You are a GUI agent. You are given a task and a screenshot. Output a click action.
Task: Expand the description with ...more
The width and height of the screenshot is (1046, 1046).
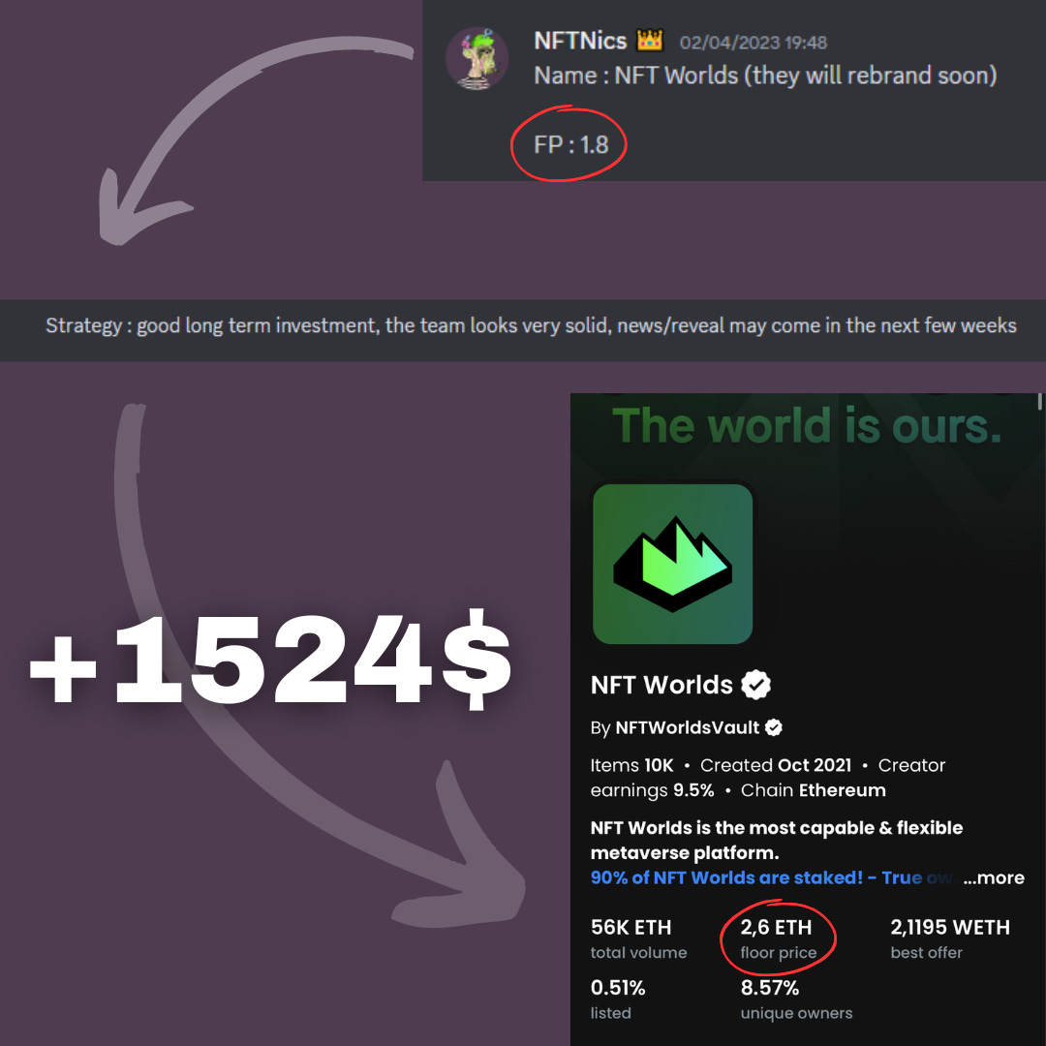994,877
